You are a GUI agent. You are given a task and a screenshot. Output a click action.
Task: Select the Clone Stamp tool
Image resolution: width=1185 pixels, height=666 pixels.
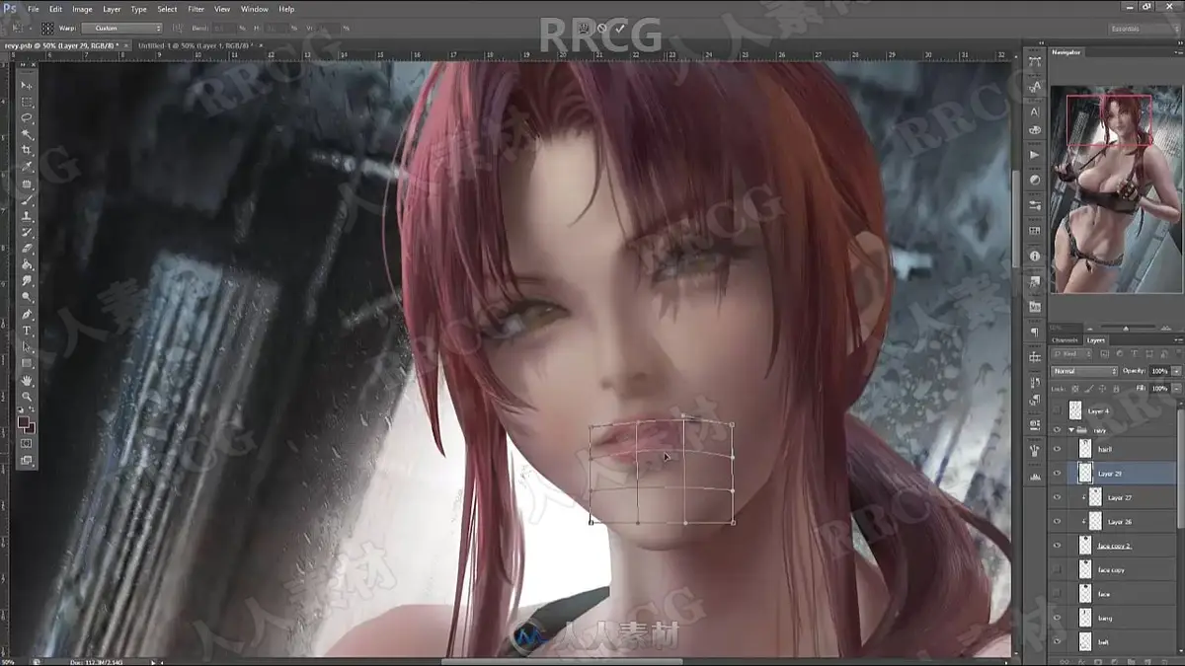point(27,216)
